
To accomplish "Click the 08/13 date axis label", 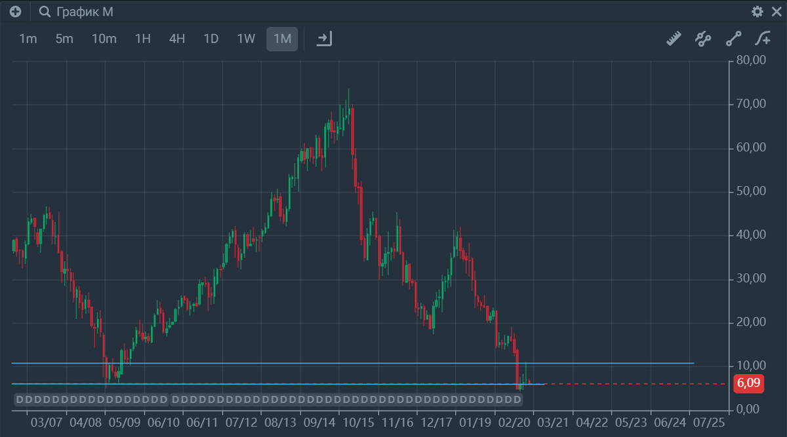I will 280,423.
